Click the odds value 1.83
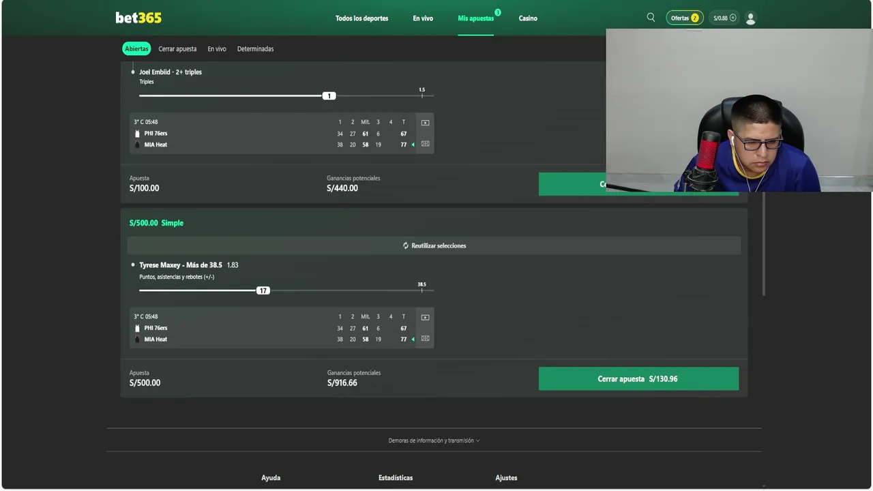873x491 pixels. pos(233,265)
